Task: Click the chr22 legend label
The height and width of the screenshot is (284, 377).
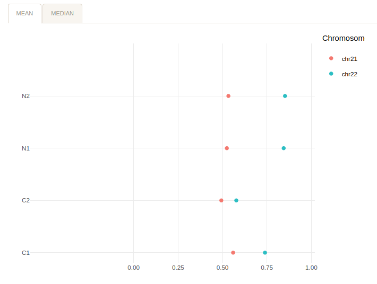Action: (349, 74)
